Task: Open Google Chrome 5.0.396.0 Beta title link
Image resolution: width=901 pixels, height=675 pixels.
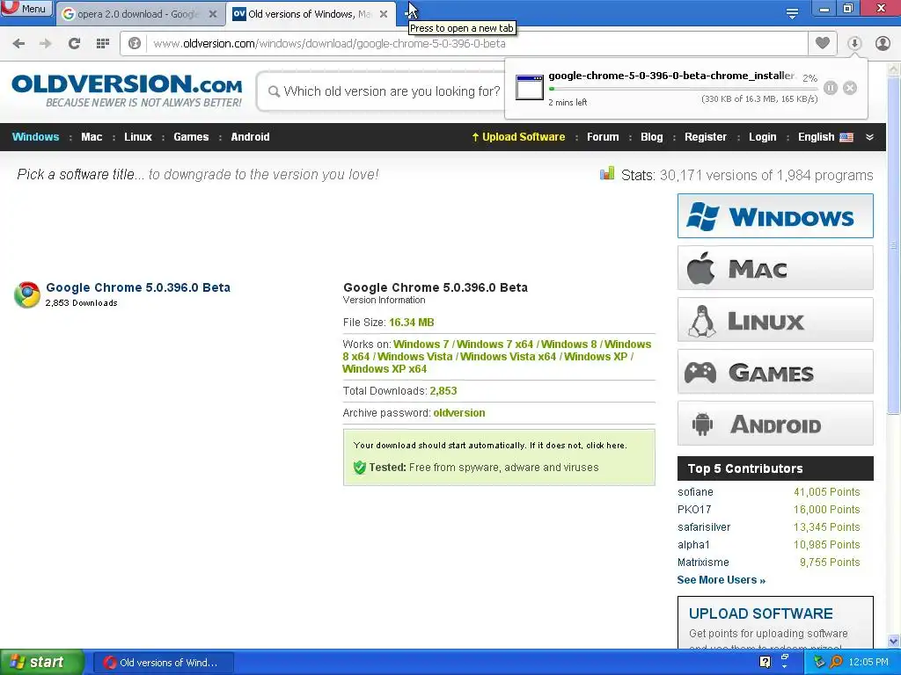Action: 138,287
